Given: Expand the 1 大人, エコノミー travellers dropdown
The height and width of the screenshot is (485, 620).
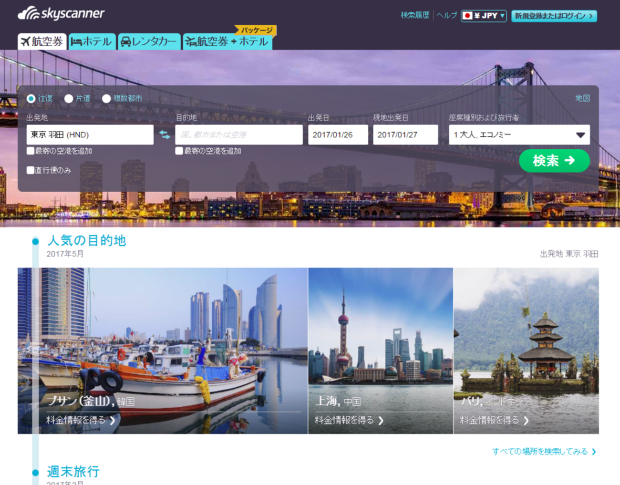Looking at the screenshot, I should coord(519,135).
